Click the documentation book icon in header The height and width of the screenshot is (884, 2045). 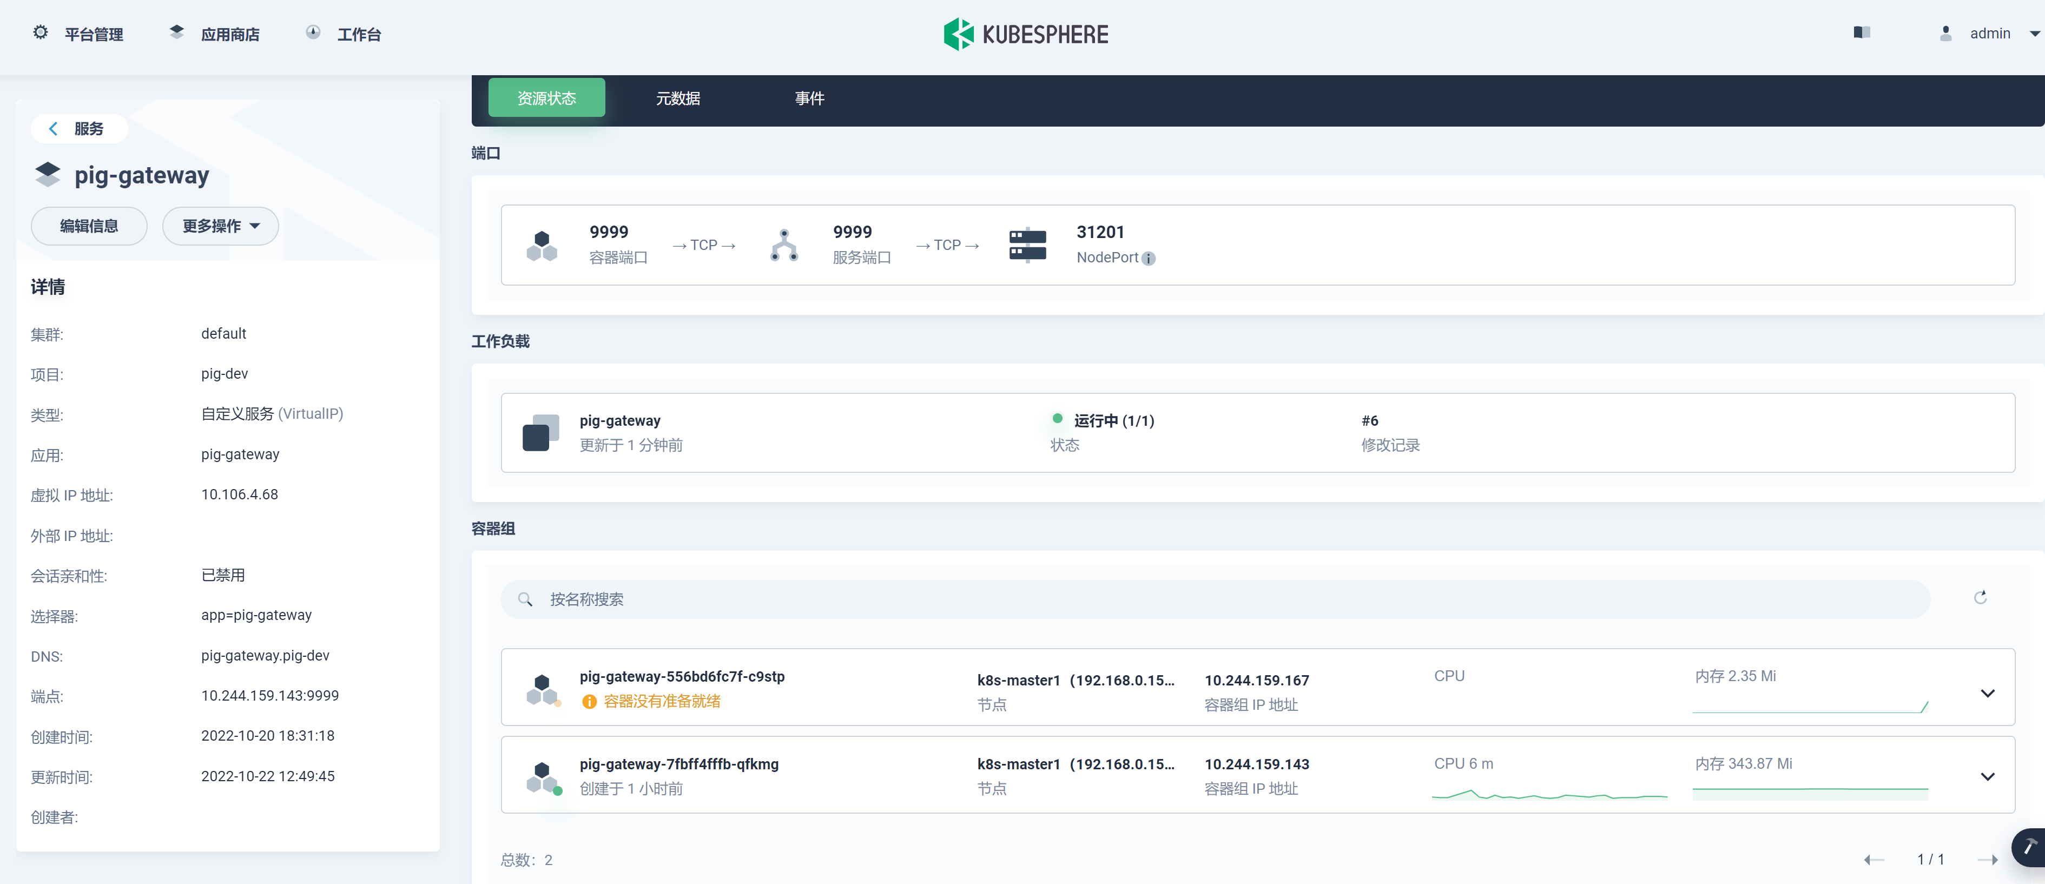pyautogui.click(x=1862, y=32)
